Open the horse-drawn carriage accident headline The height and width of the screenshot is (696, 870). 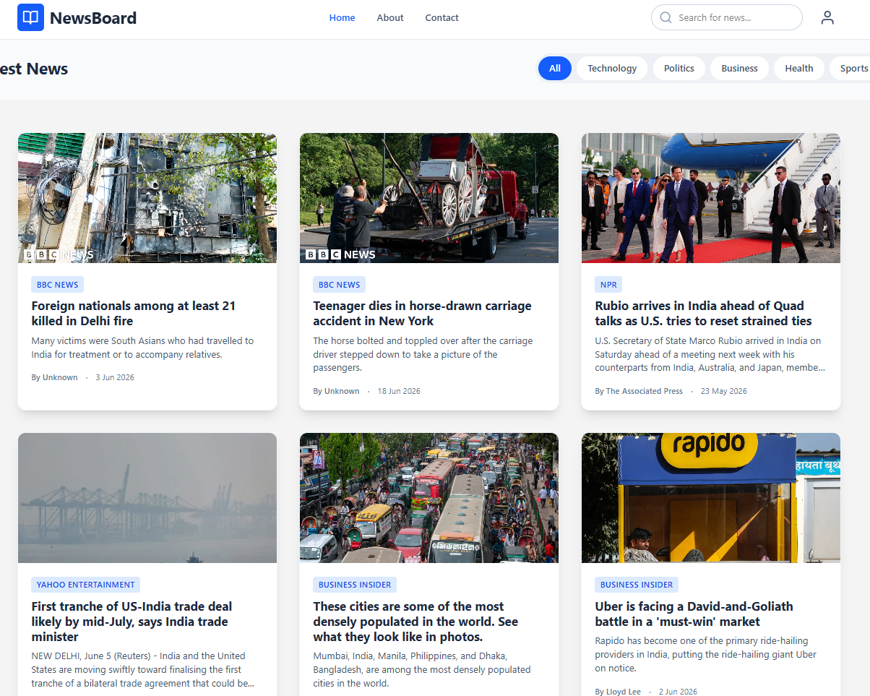coord(422,314)
